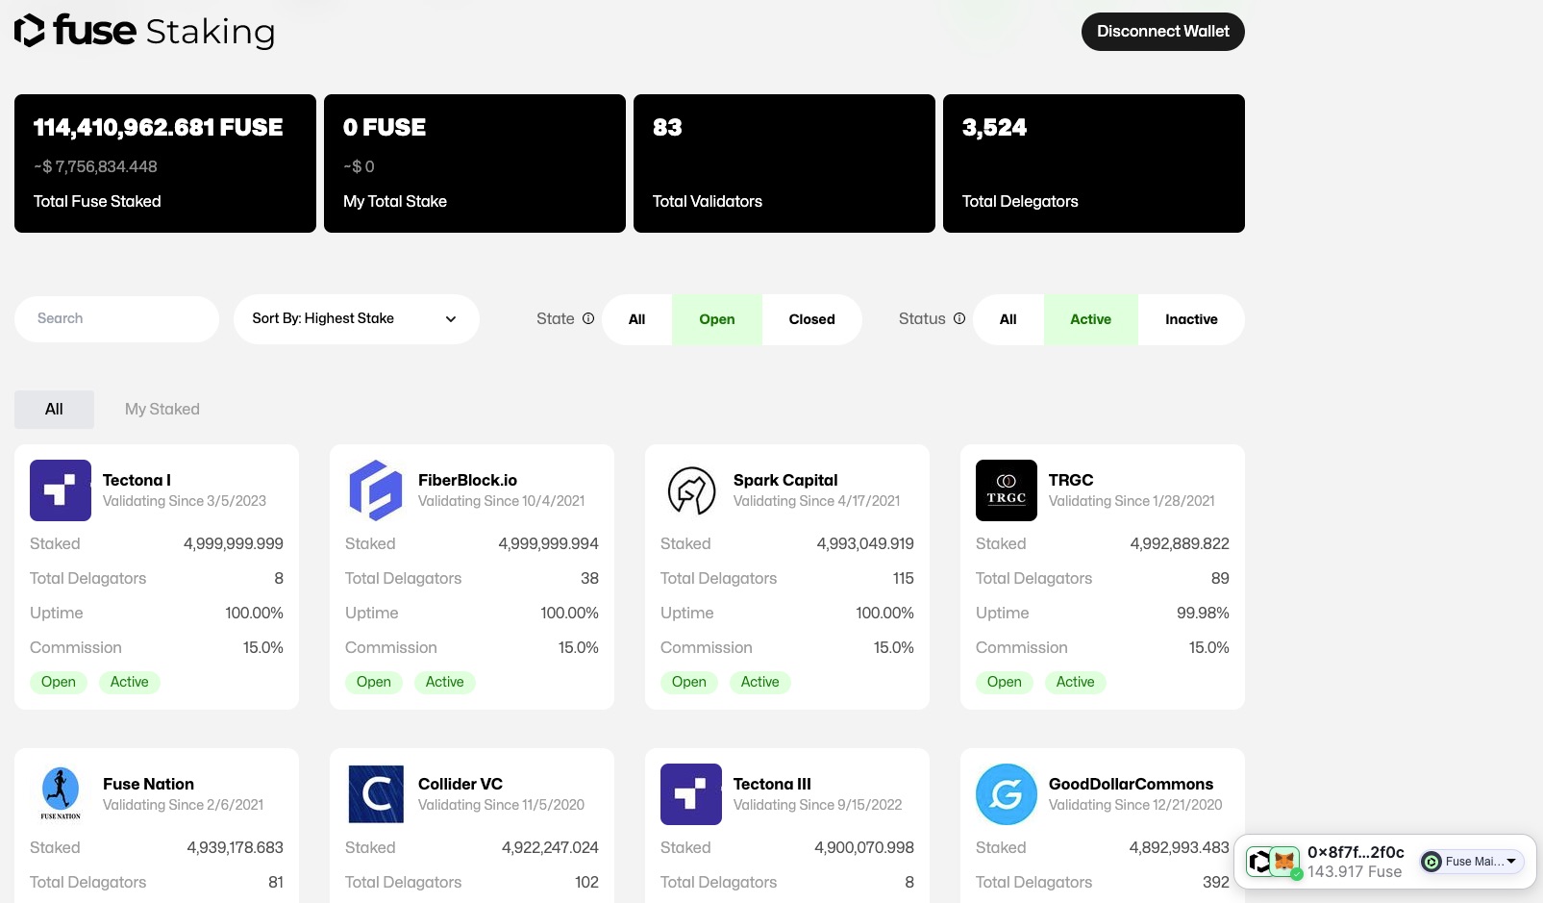Open the Fuse Mainnet network dropdown
Viewport: 1543px width, 903px height.
tap(1472, 862)
